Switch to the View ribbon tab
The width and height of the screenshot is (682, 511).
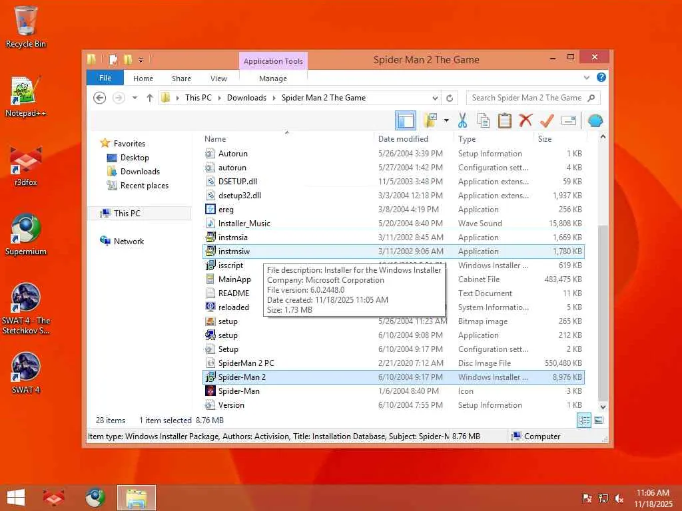click(x=218, y=79)
